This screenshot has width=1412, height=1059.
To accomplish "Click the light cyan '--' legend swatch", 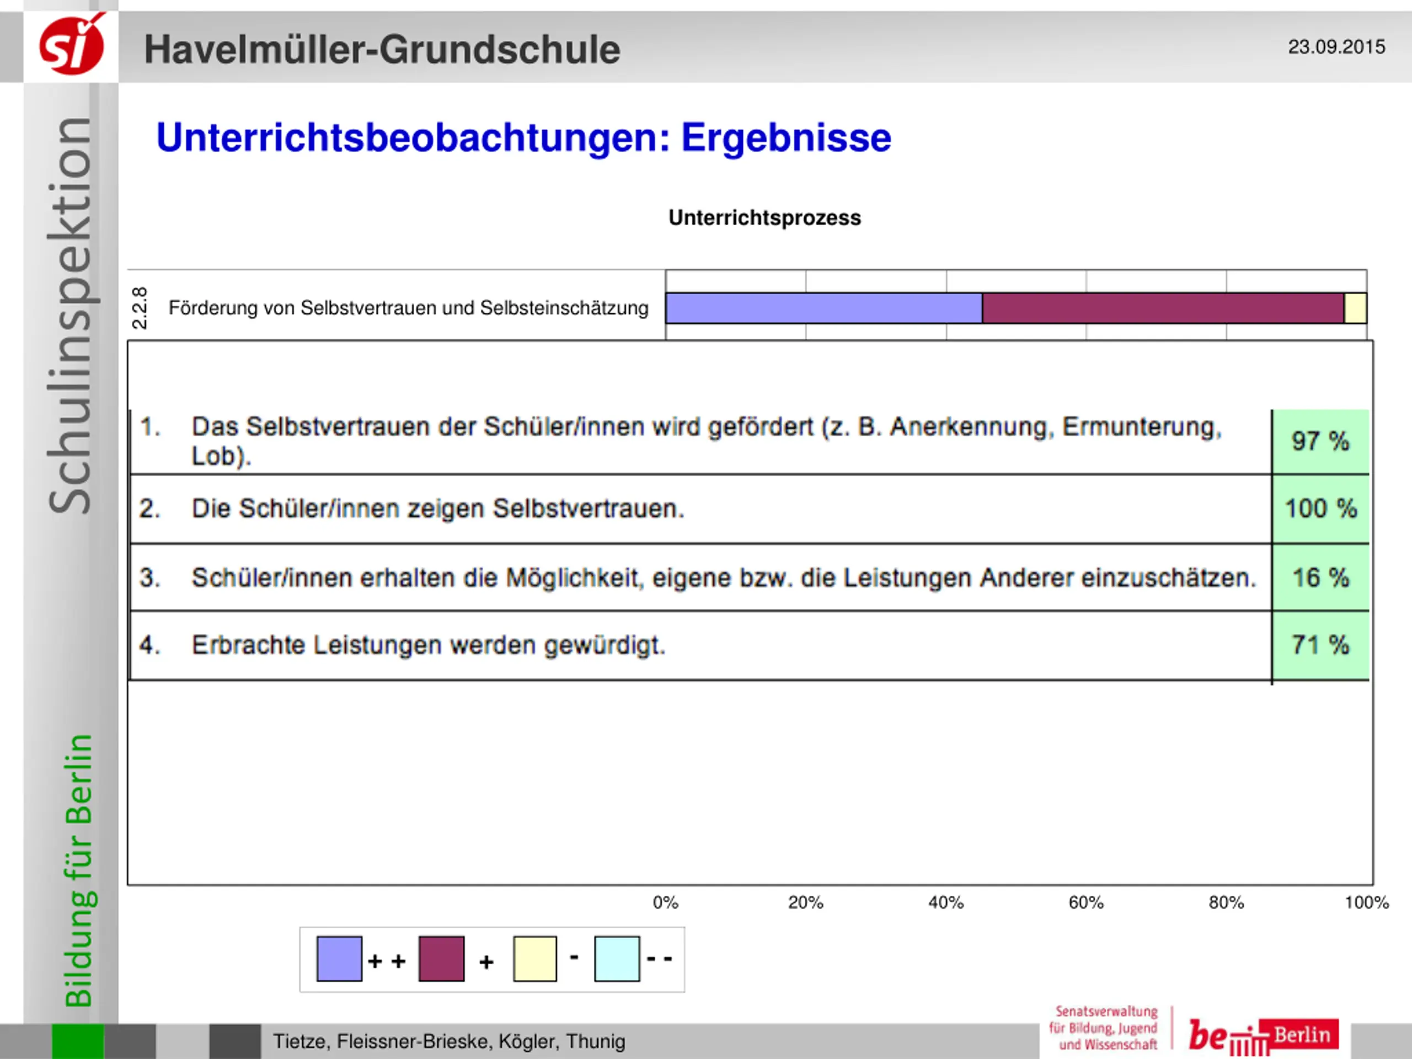I will (x=617, y=959).
